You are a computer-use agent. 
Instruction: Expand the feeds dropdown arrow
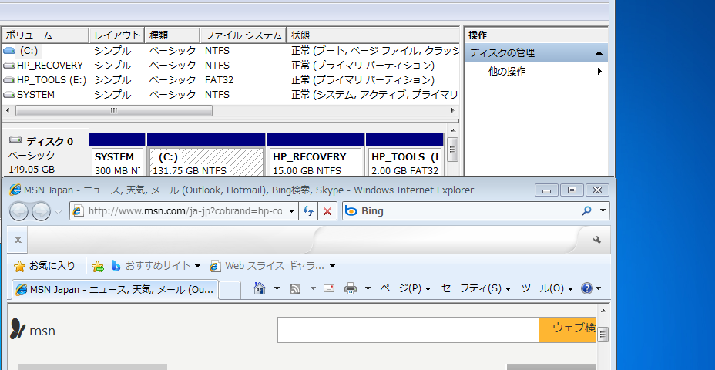[x=313, y=288]
